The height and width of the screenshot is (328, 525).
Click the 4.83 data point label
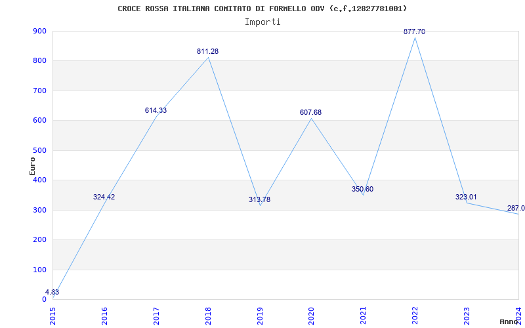click(x=52, y=292)
